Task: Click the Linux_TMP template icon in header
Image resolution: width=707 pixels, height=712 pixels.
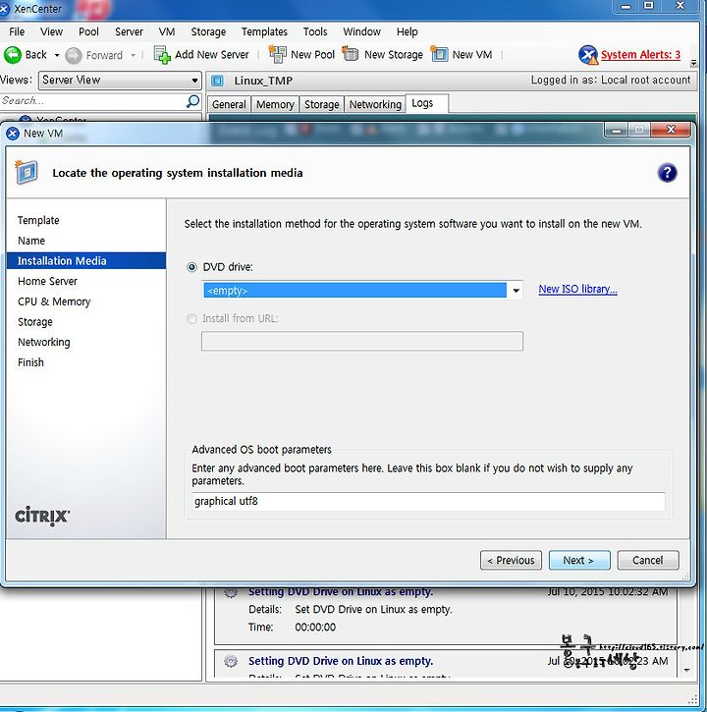Action: click(x=218, y=81)
